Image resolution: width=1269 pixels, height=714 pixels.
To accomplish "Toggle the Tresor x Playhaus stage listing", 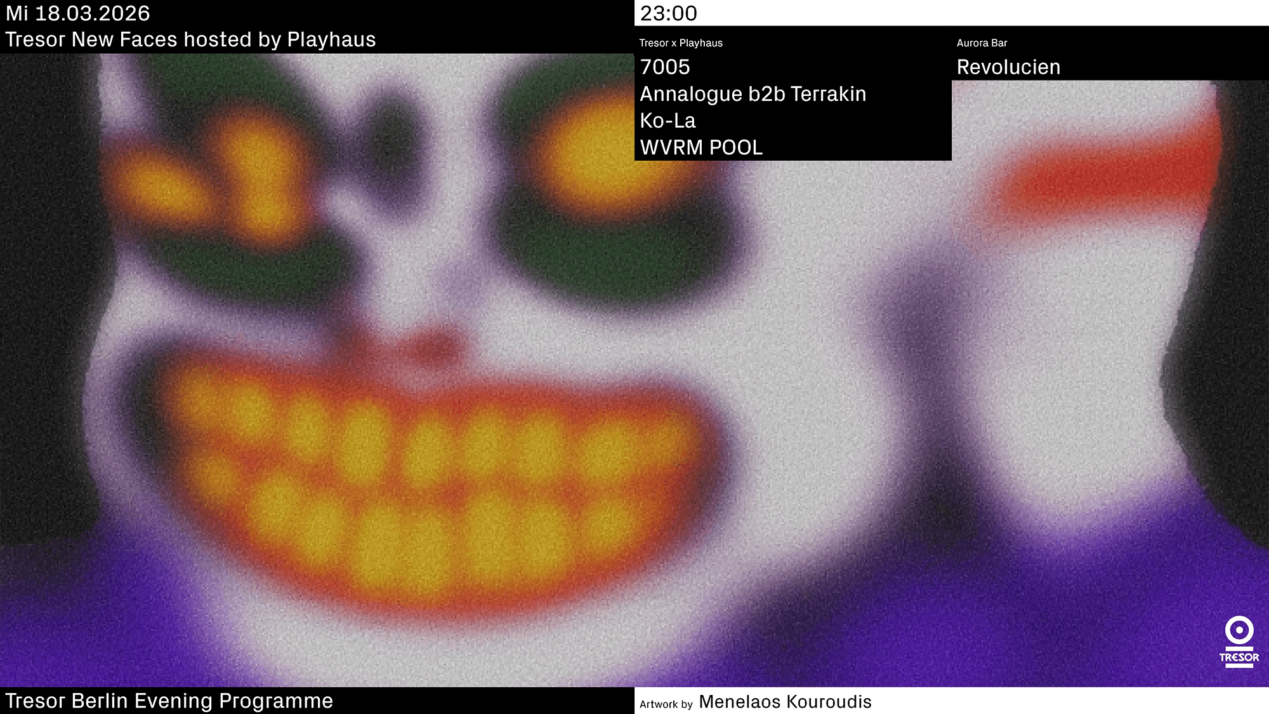I will [681, 44].
